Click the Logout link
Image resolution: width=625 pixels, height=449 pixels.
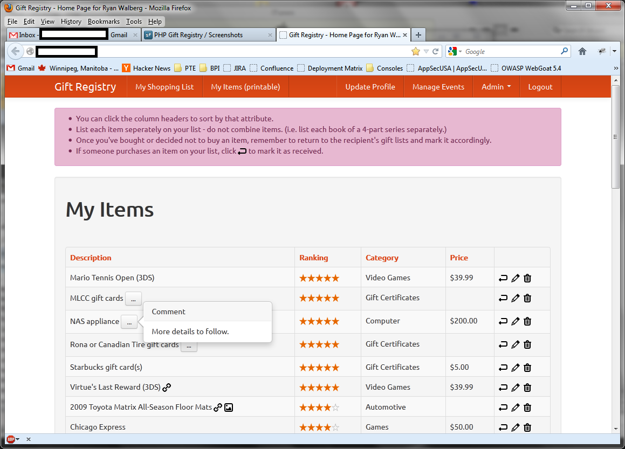(x=540, y=86)
